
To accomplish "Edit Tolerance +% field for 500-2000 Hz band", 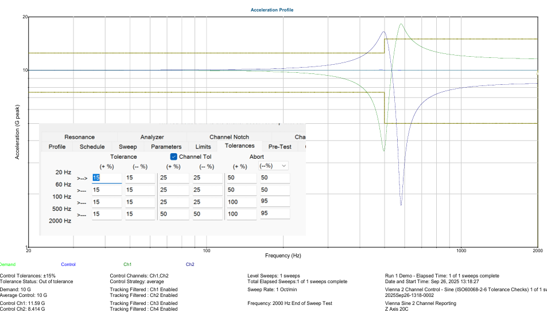I will pos(107,214).
